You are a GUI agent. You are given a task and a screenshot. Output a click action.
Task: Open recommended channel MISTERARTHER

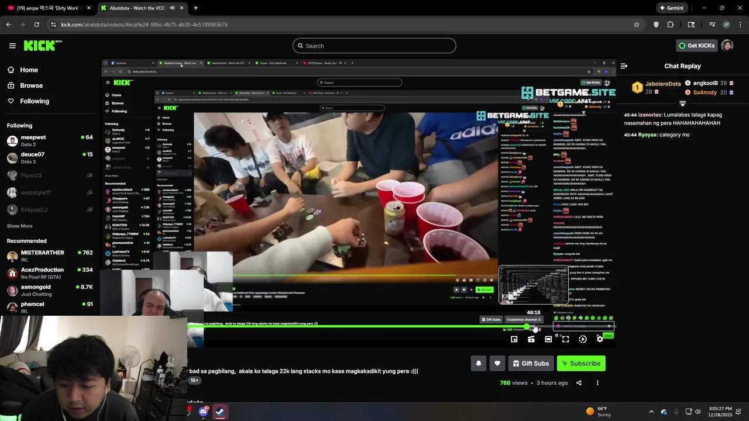[x=50, y=256]
